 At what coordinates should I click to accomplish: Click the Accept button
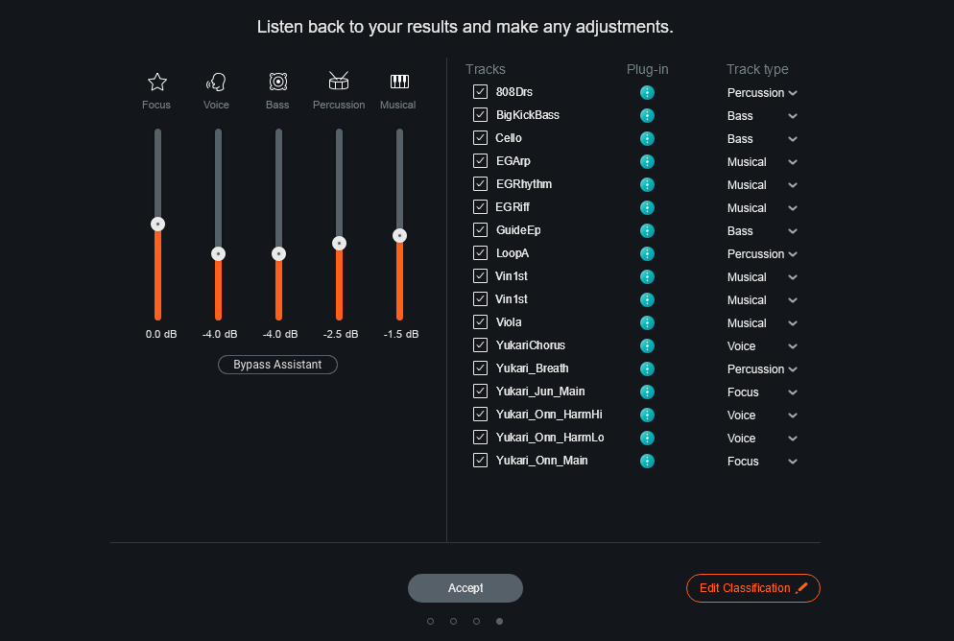point(465,588)
